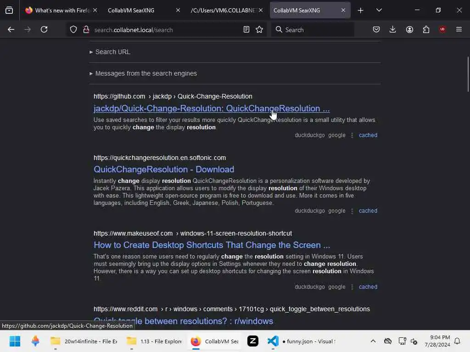Switch to What's new with Firefox tab
This screenshot has width=470, height=352.
click(62, 11)
